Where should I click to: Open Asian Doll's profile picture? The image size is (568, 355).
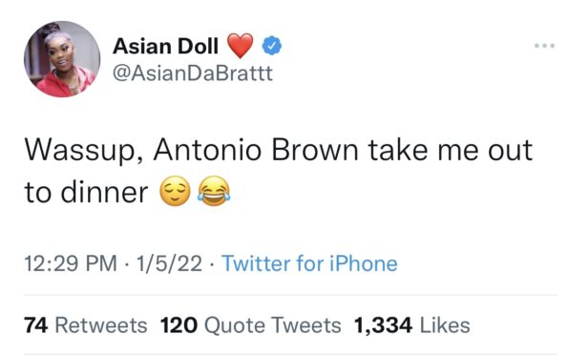62,59
